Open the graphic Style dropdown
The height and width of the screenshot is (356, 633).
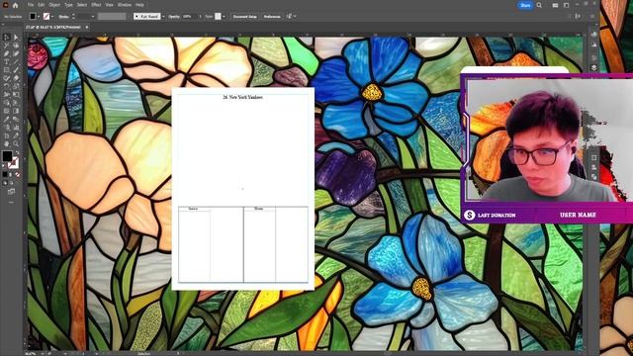[x=224, y=17]
